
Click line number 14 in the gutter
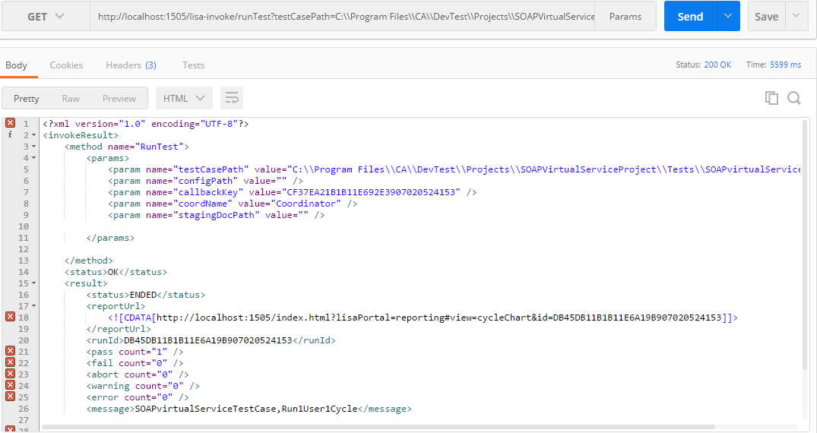[x=24, y=272]
